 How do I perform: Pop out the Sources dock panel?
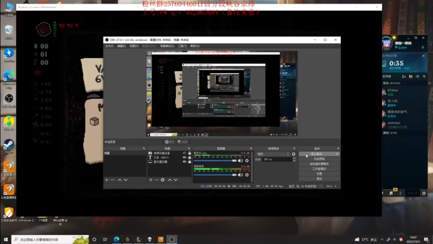coord(189,149)
